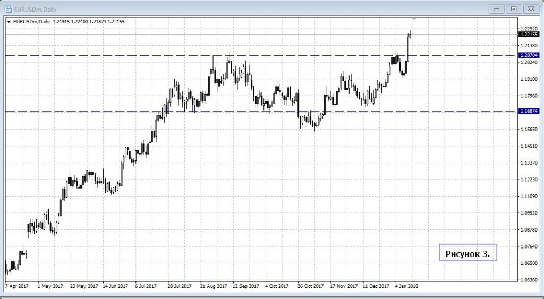
Task: Maximize the EURUSDm chart window
Action: coord(513,8)
